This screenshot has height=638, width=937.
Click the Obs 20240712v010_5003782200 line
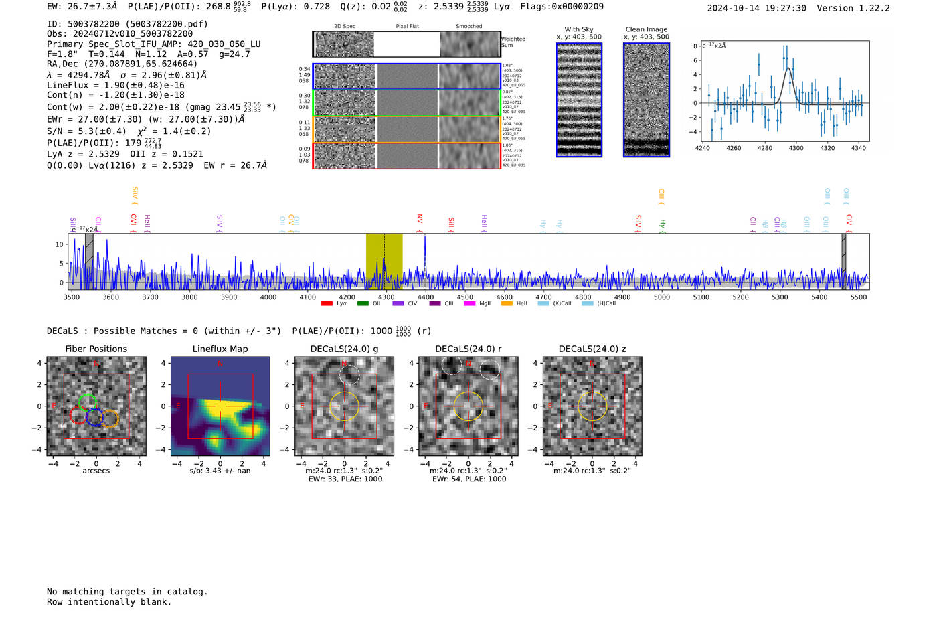120,34
